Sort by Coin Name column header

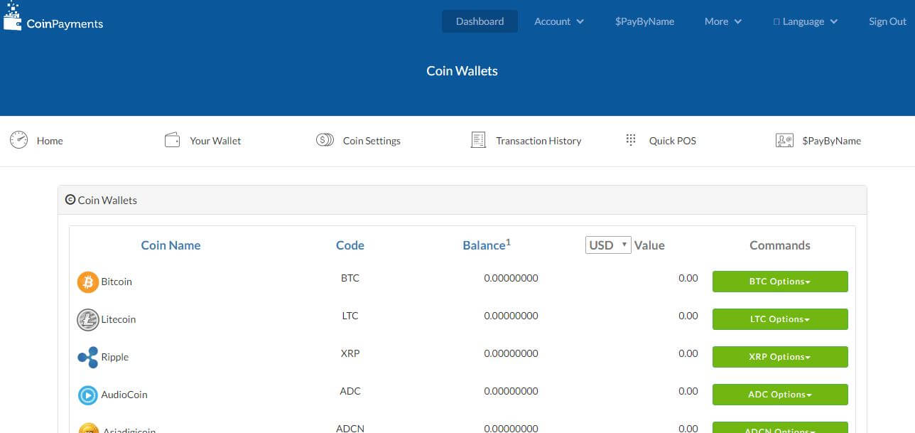click(170, 245)
